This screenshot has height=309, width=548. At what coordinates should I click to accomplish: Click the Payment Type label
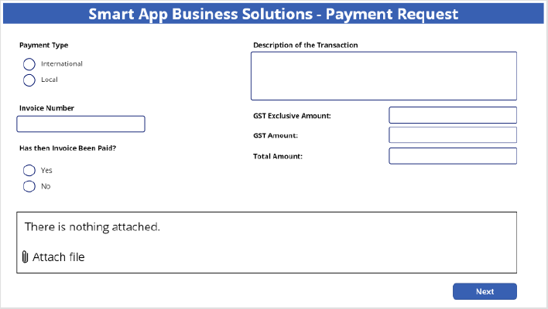44,46
